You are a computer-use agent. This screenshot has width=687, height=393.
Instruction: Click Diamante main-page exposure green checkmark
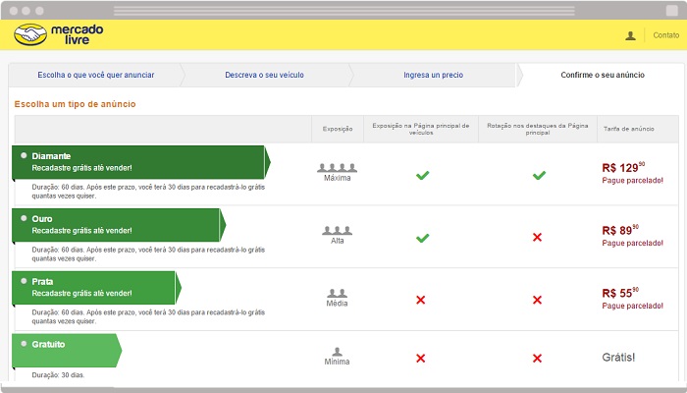[422, 176]
